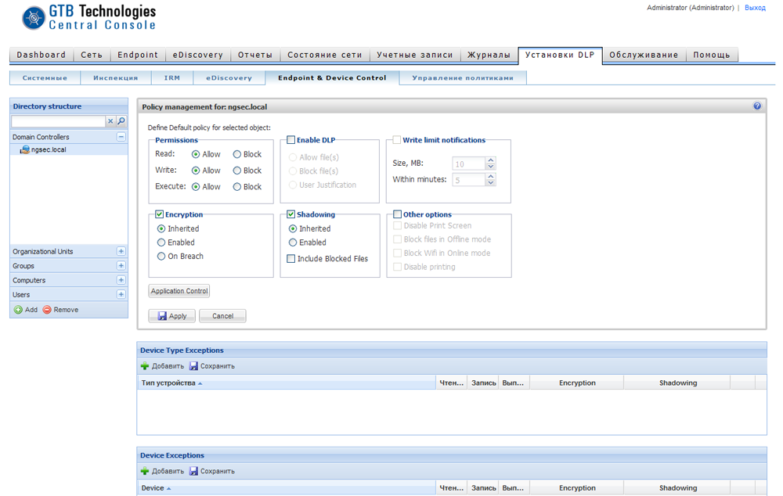
Task: Increase the Size, MB spinner value
Action: [x=490, y=160]
